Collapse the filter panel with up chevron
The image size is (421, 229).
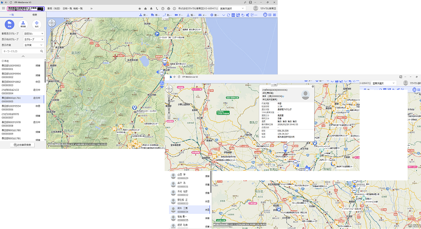click(x=23, y=56)
